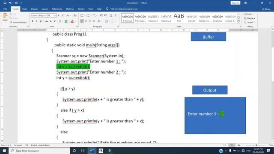Viewport: 274px width, 154px height.
Task: Open the Windows Start menu
Action: [x=4, y=151]
